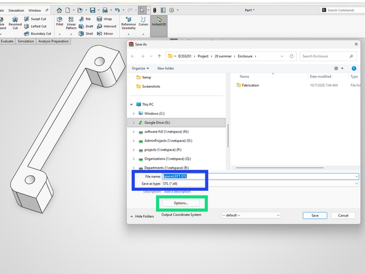Open the address bar history dropdown arrow
This screenshot has width=365, height=274.
pos(282,56)
